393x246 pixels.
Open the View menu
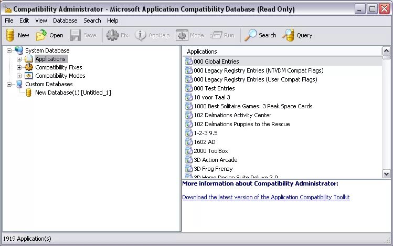pyautogui.click(x=41, y=20)
